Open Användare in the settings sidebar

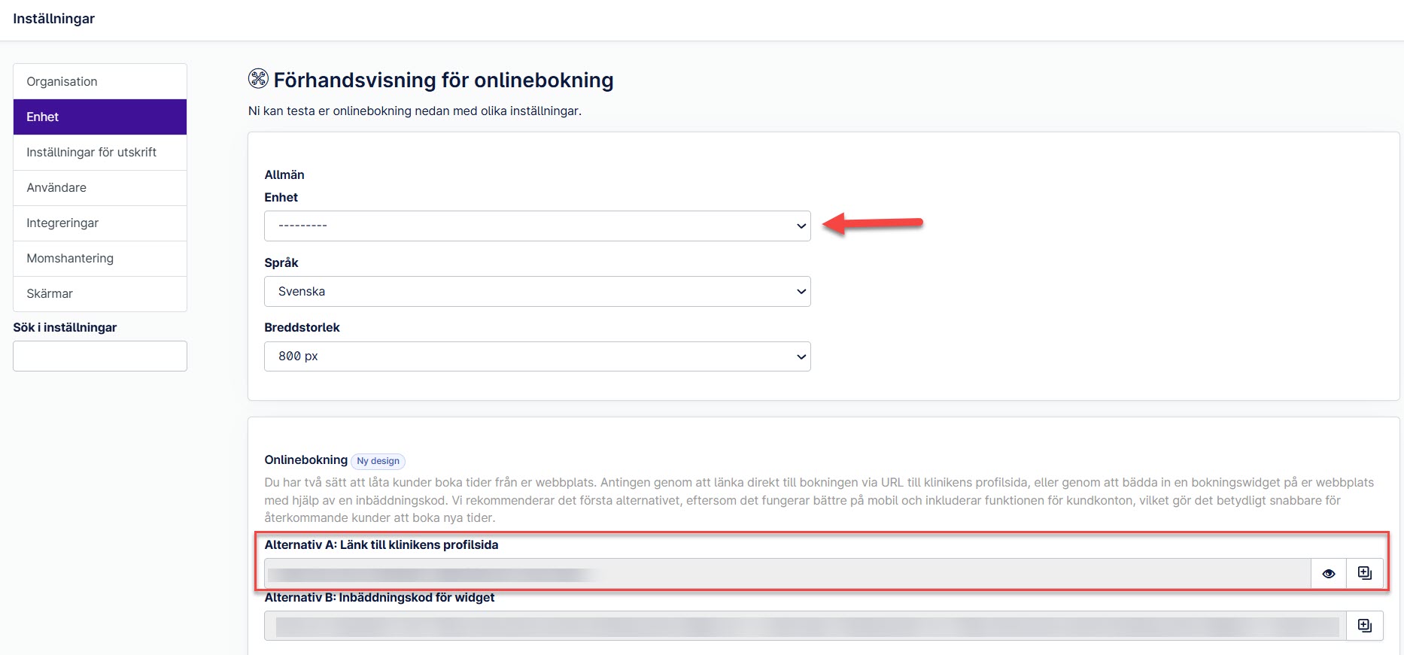click(100, 187)
